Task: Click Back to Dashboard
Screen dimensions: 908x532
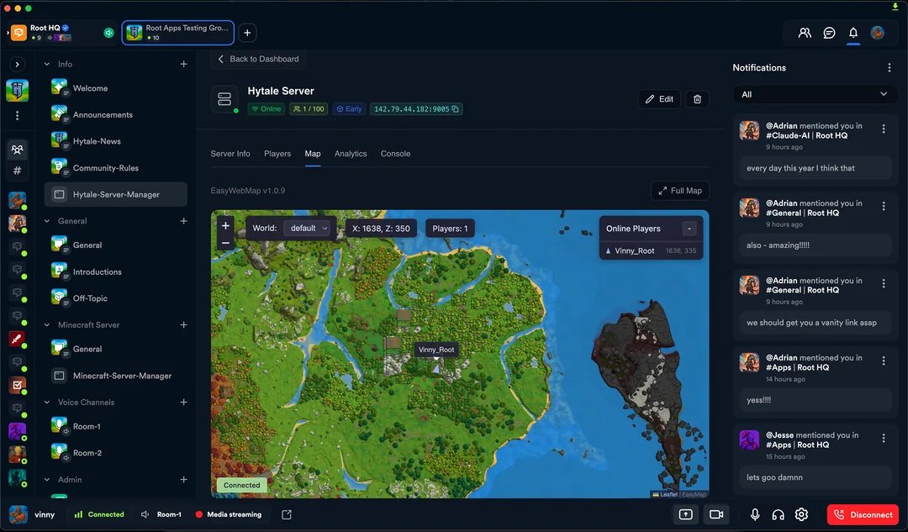Action: [x=258, y=59]
